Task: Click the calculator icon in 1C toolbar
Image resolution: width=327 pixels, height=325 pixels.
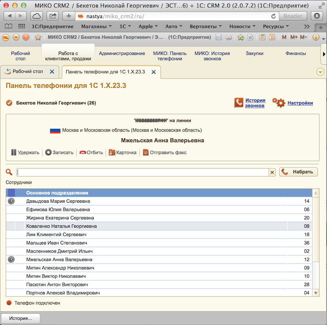Action: [x=262, y=37]
